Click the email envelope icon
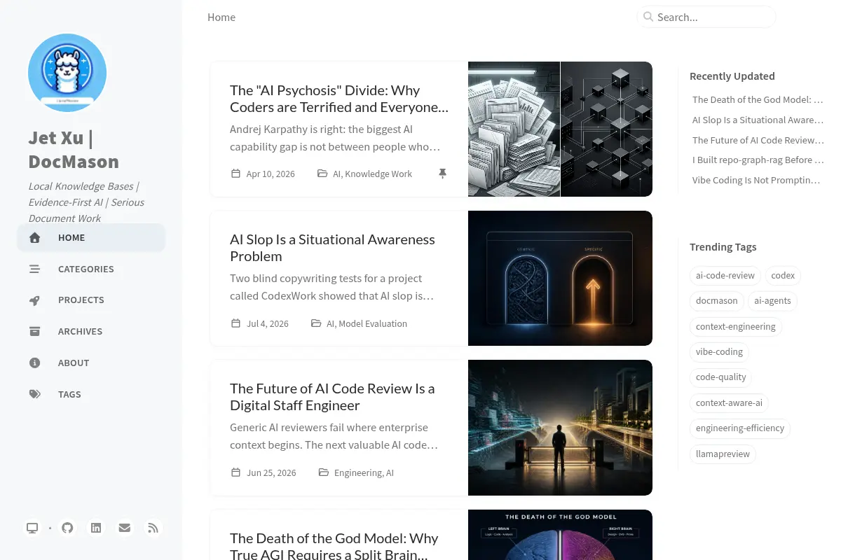This screenshot has width=841, height=560. coord(125,528)
